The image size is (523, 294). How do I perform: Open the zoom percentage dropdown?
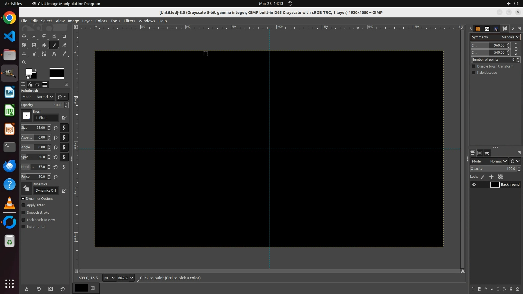[132, 278]
